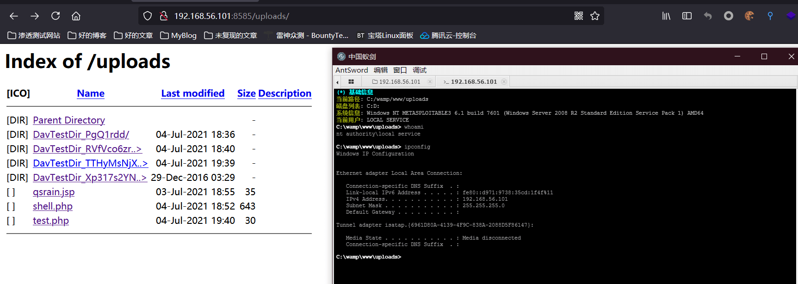Open DavTestDir_PgQ1rdd/ directory
The height and width of the screenshot is (284, 798).
click(81, 135)
